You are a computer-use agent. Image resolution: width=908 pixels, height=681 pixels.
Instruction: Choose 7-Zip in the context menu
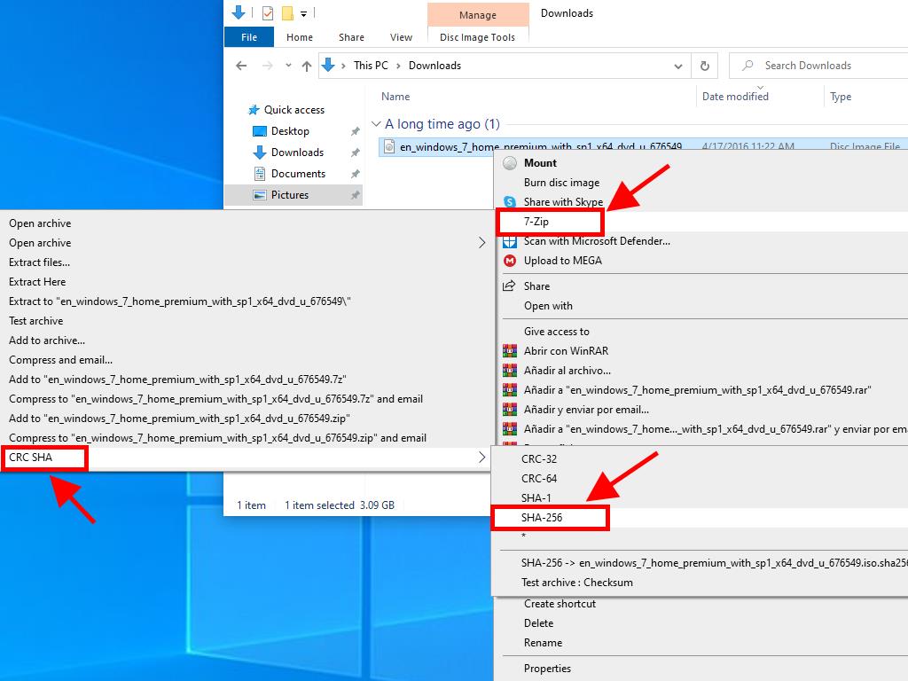pyautogui.click(x=537, y=222)
